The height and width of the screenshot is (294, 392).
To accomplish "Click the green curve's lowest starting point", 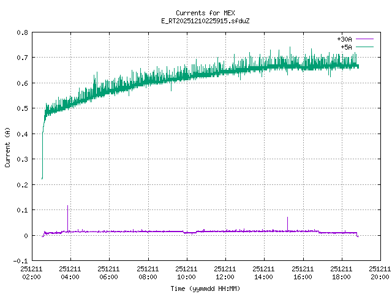I will 42,178.
